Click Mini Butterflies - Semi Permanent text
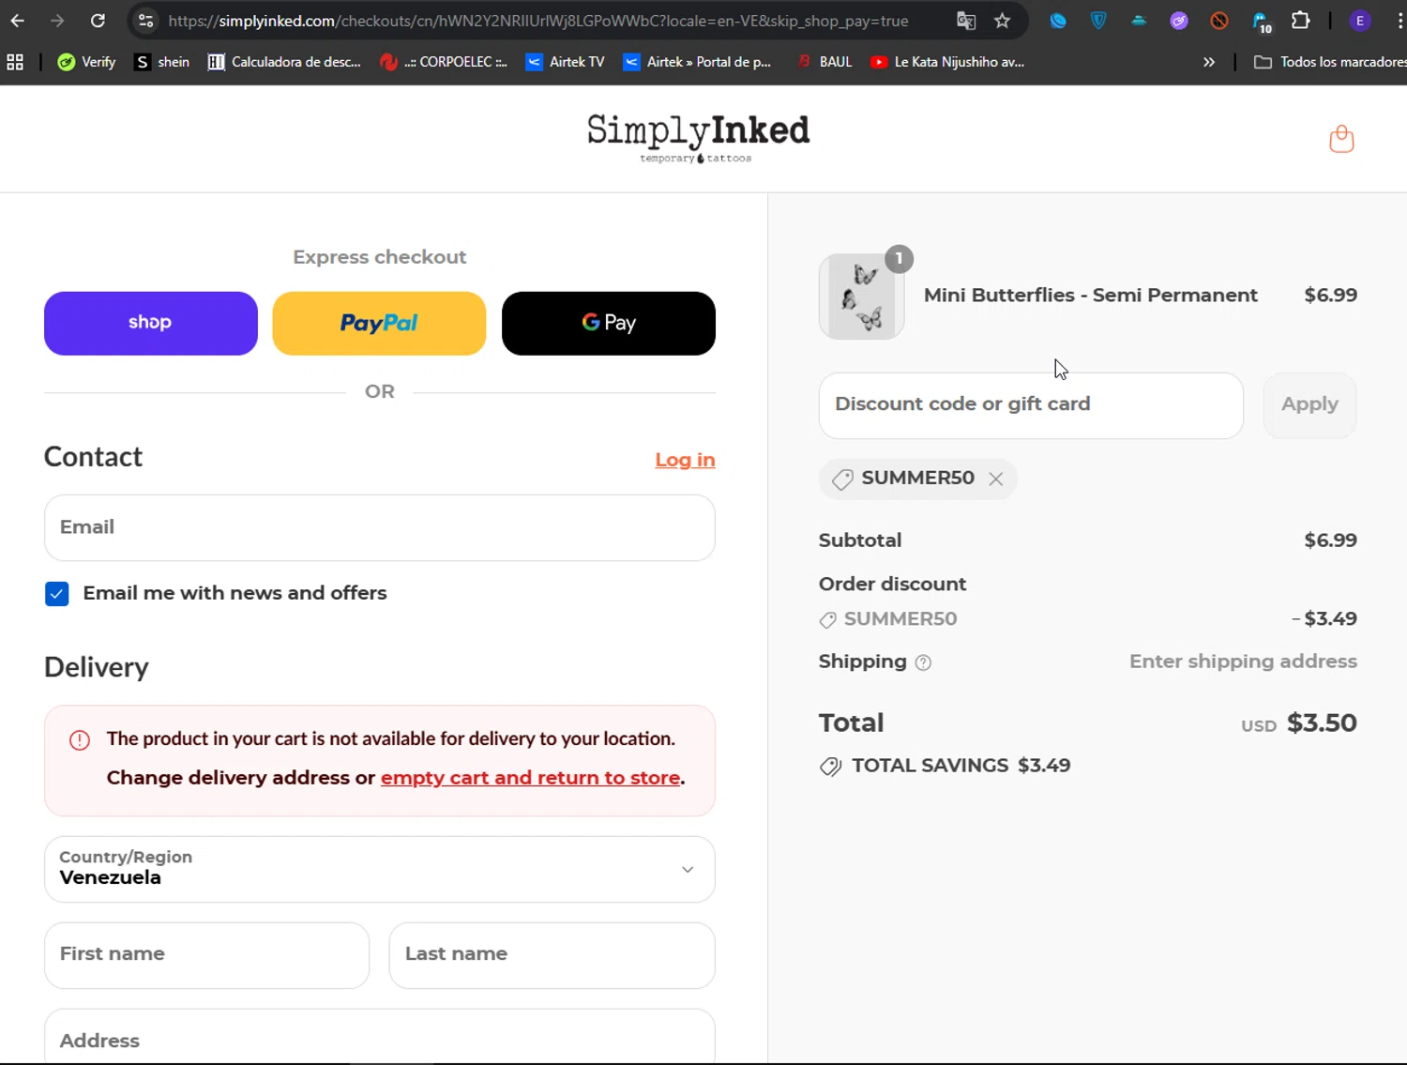Screen dimensions: 1407x1065 tap(1090, 296)
